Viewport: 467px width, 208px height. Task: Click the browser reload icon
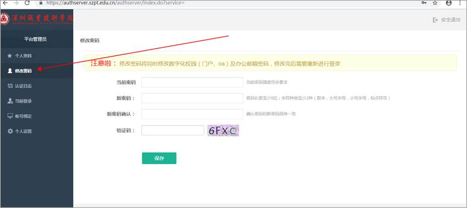pos(27,3)
